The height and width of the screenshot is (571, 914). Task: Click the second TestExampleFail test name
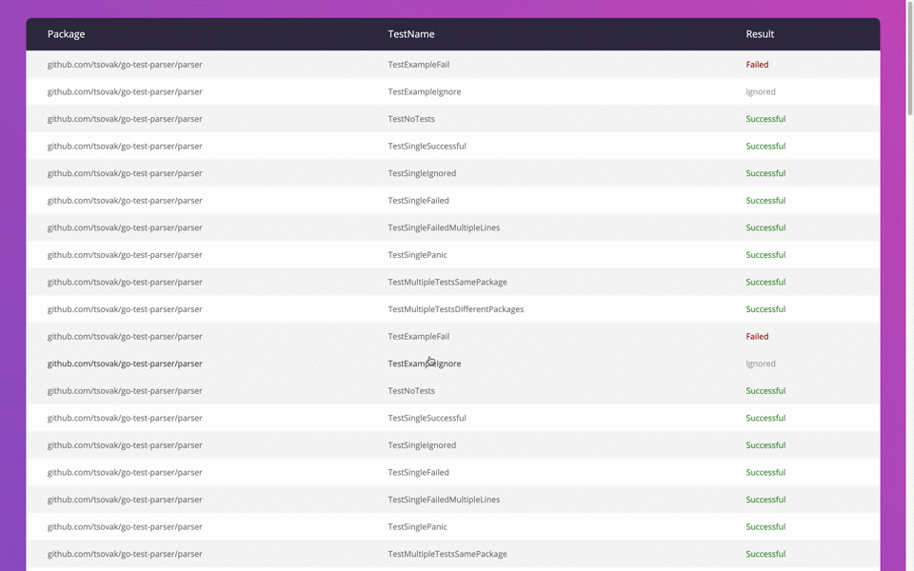tap(419, 337)
